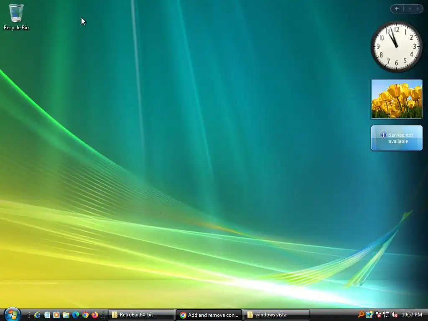Click the sidebar next-page arrow
The width and height of the screenshot is (428, 321).
[x=418, y=9]
